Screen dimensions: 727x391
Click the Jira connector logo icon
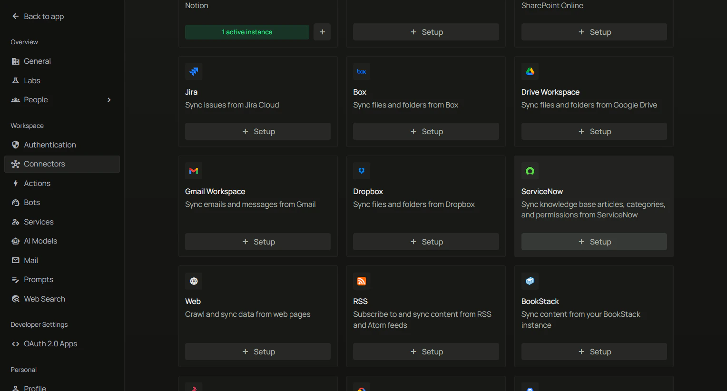[194, 71]
